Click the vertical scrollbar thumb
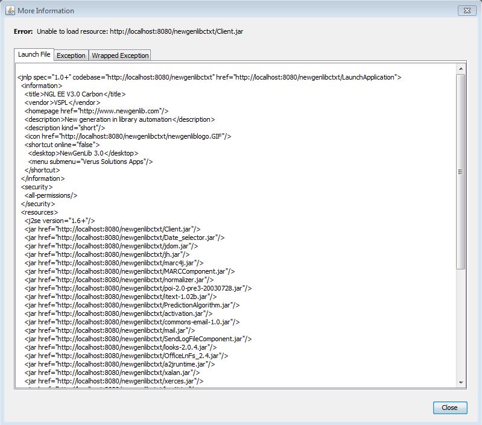Viewport: 482px width, 425px height. 461,172
